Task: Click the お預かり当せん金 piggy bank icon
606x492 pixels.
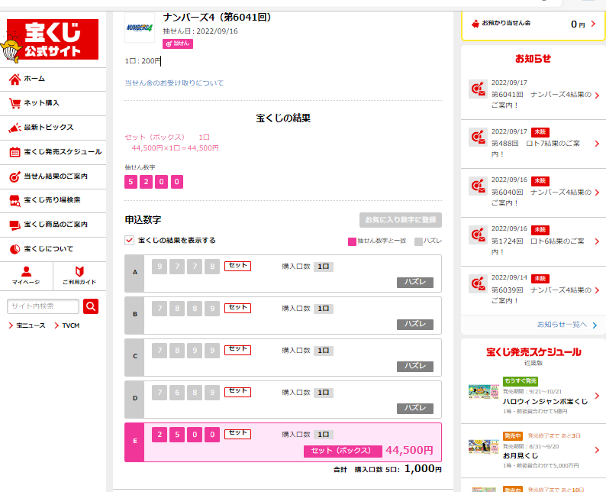Action: [x=475, y=24]
